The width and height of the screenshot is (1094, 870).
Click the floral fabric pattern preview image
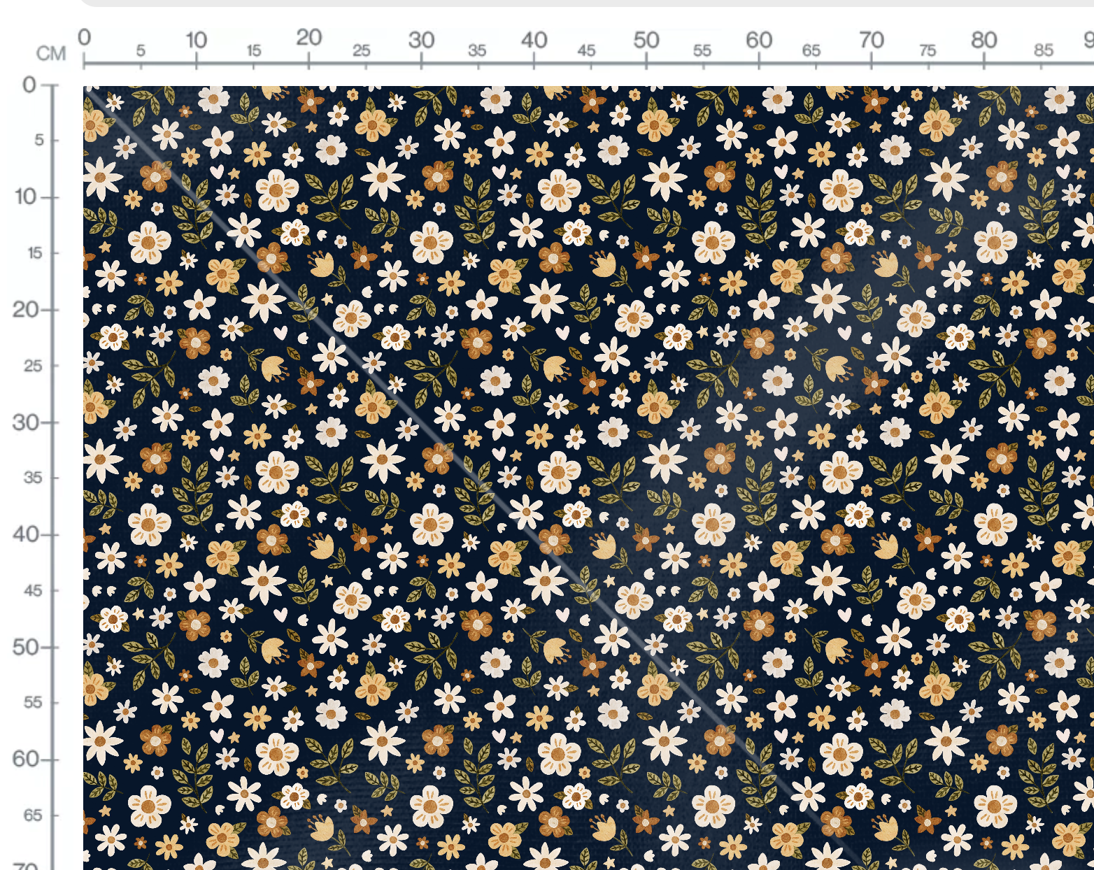(x=588, y=478)
